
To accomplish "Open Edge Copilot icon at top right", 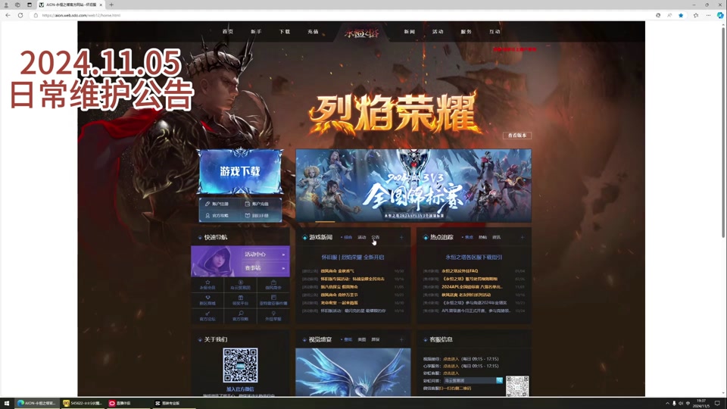I will (720, 15).
